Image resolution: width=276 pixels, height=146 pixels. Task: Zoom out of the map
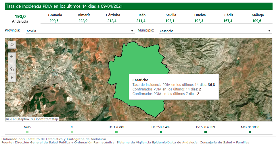(12, 63)
